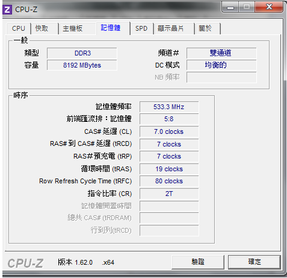Viewport: 287px width, 278px height.
Task: Click the RAS#預充電 (tRP) label
Action: pyautogui.click(x=102, y=156)
